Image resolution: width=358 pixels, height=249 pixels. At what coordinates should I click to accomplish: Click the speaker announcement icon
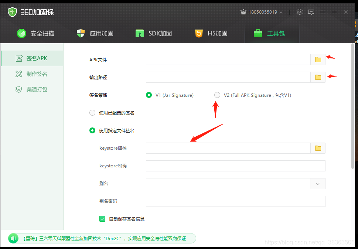coord(13,239)
